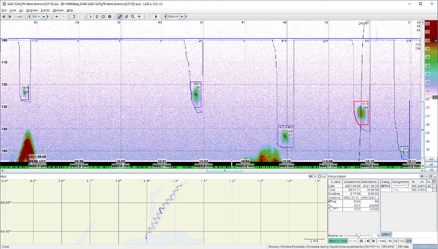Image resolution: width=438 pixels, height=249 pixels.
Task: Click the SPRAT category button
Action: [x=386, y=234]
